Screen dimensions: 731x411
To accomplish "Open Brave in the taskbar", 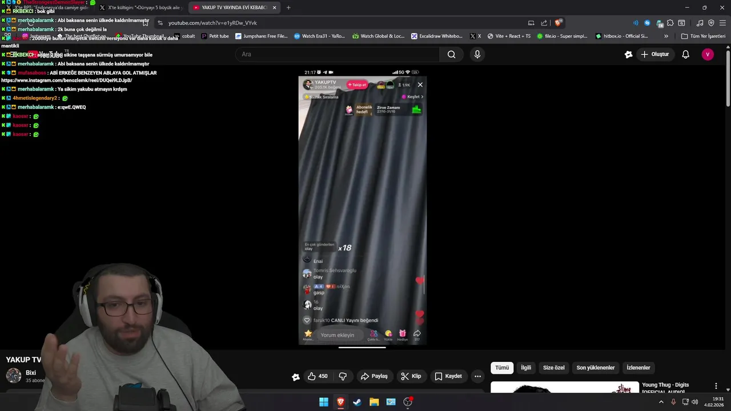I will (340, 402).
